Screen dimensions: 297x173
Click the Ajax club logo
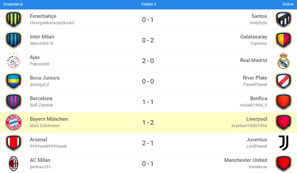click(14, 61)
